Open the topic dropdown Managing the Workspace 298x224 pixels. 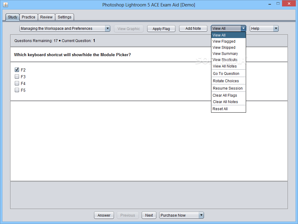coord(65,29)
